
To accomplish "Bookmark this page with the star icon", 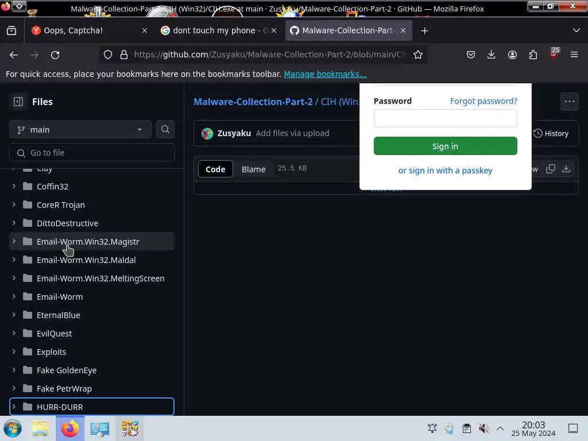I will [418, 55].
